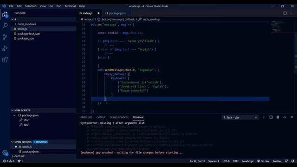Image resolution: width=297 pixels, height=167 pixels.
Task: Run the start npm script
Action: click(26, 120)
